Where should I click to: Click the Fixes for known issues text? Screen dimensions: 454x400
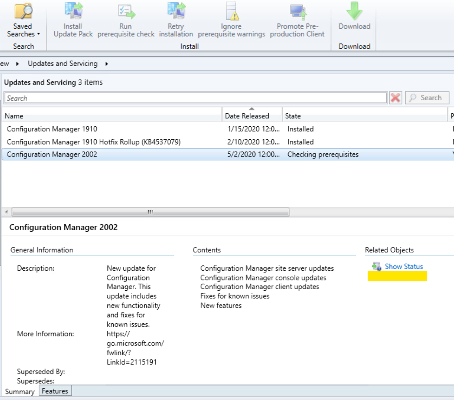pos(235,296)
